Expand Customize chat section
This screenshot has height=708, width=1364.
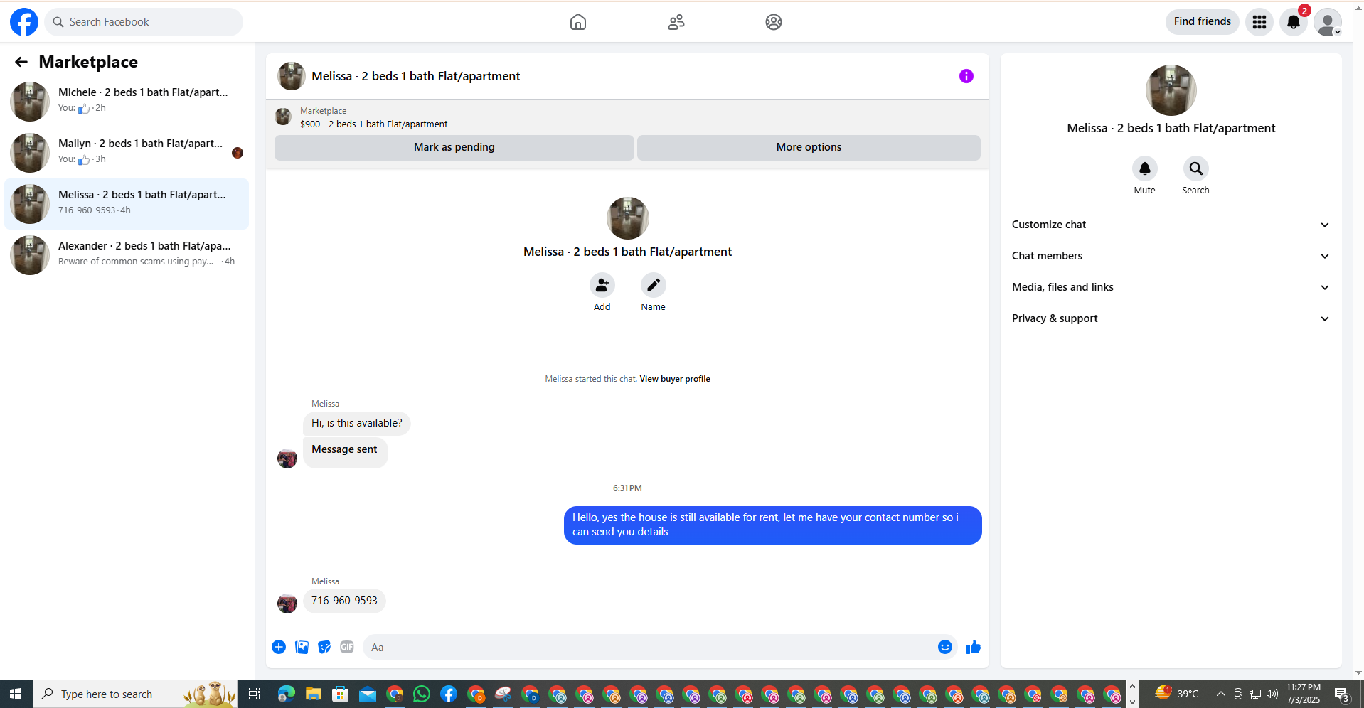(1171, 225)
